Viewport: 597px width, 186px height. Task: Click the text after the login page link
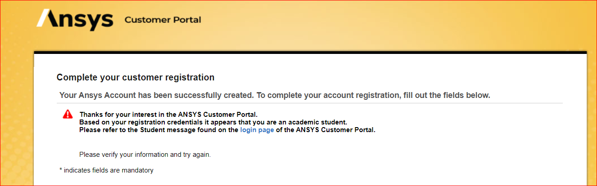click(325, 130)
